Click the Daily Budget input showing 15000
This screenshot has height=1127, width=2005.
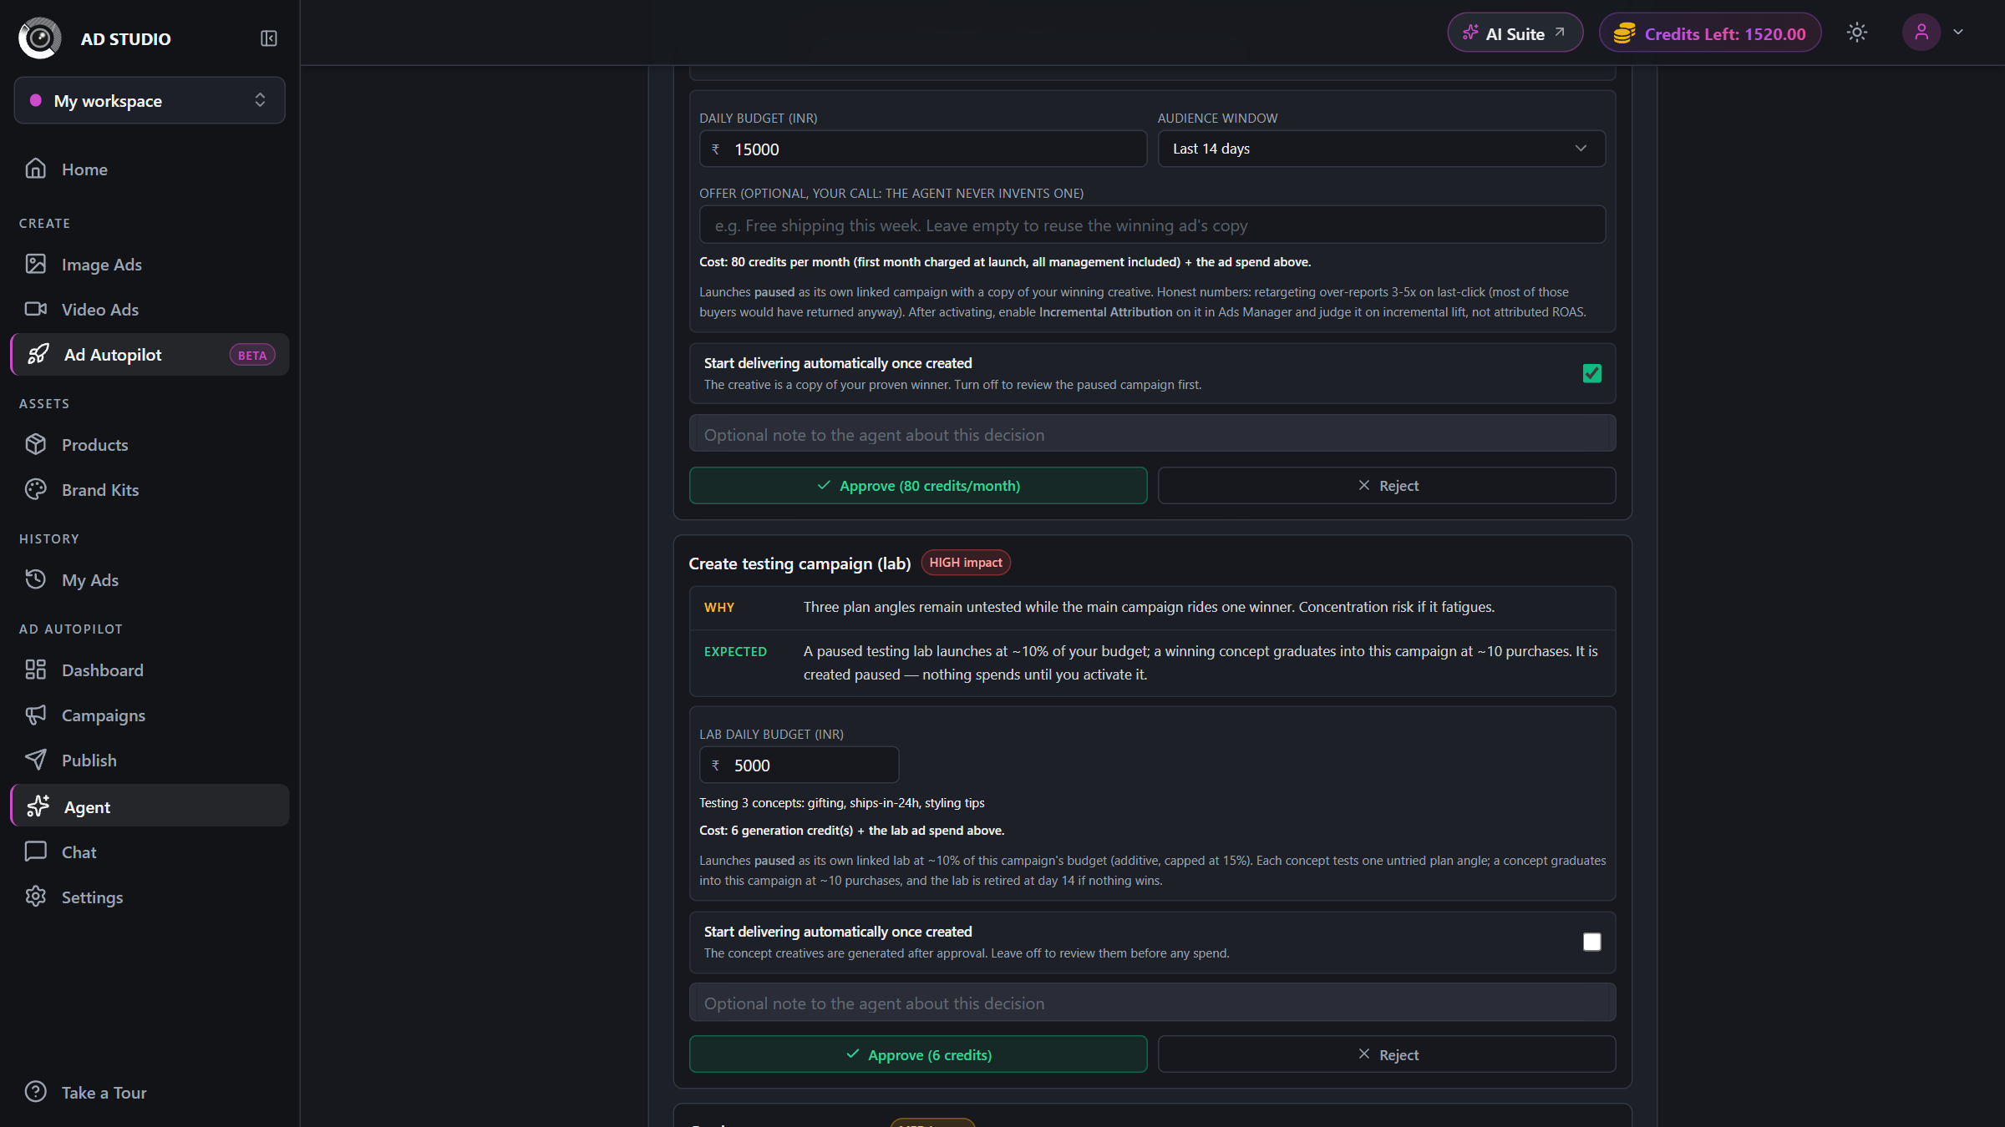923,149
